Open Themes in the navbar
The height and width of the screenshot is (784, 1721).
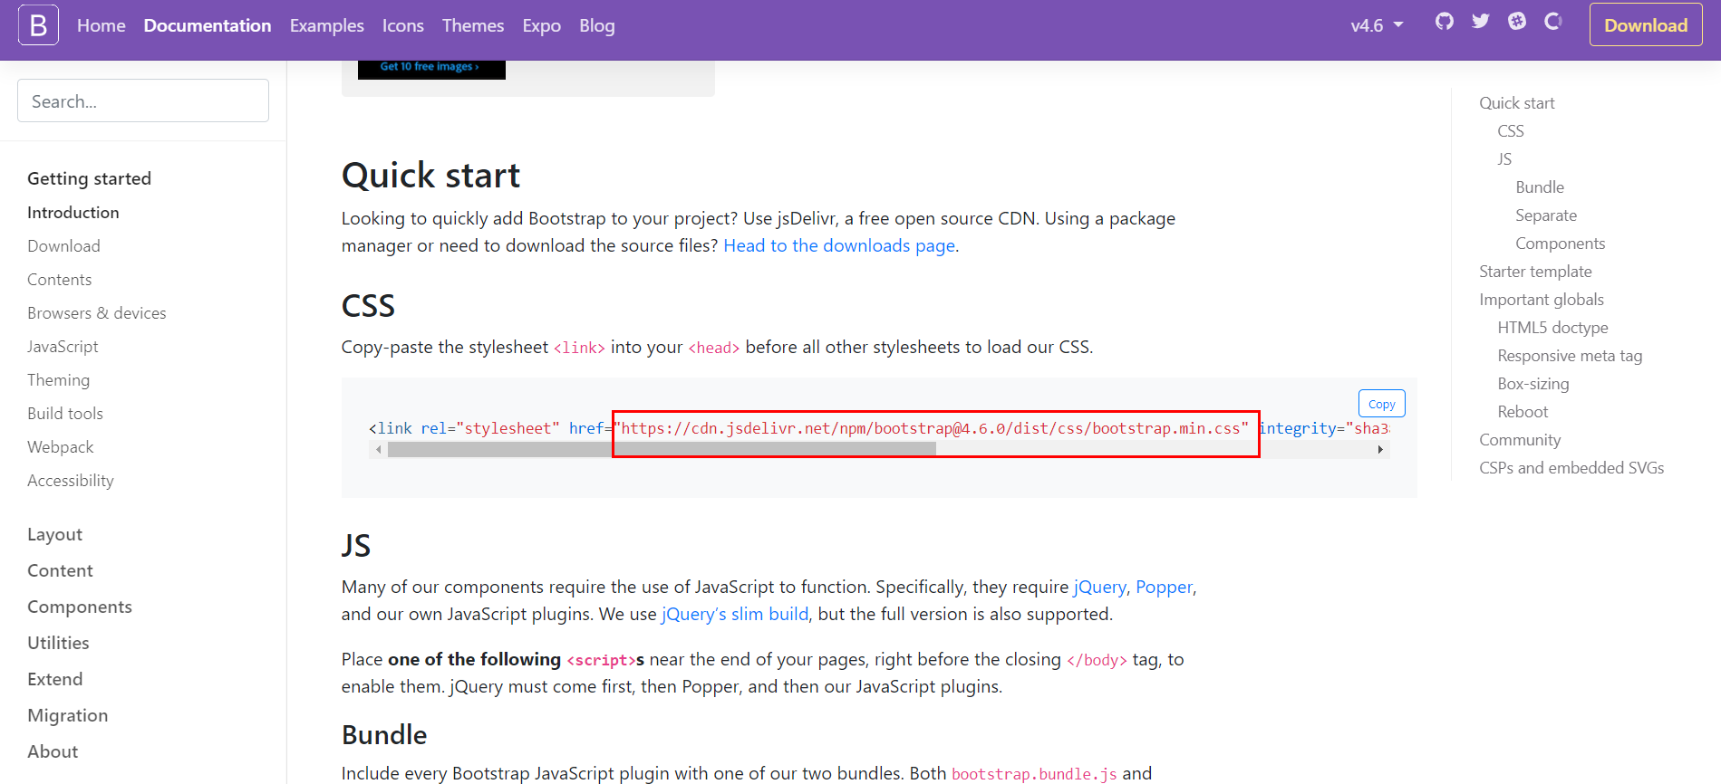(x=473, y=25)
